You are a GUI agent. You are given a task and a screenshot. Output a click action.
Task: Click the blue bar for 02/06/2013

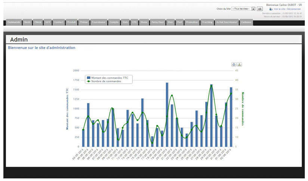(231, 117)
